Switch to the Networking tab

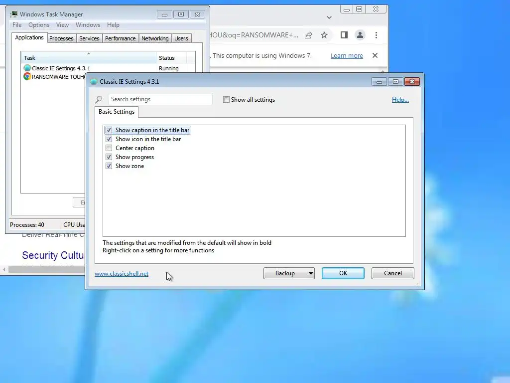click(x=155, y=38)
